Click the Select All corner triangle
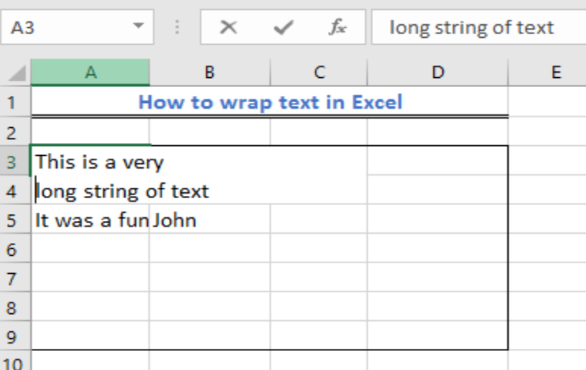This screenshot has height=370, width=586. click(x=17, y=73)
